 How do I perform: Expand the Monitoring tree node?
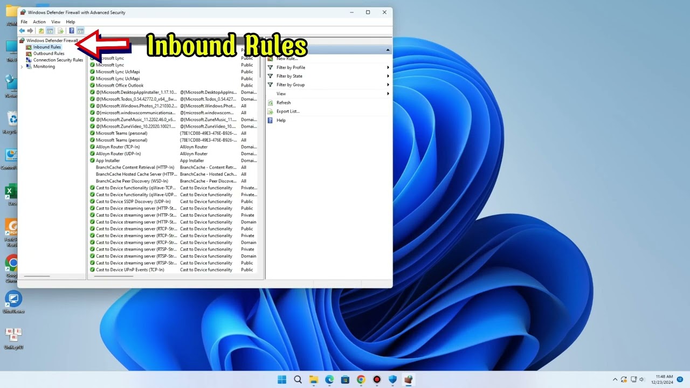[x=22, y=67]
